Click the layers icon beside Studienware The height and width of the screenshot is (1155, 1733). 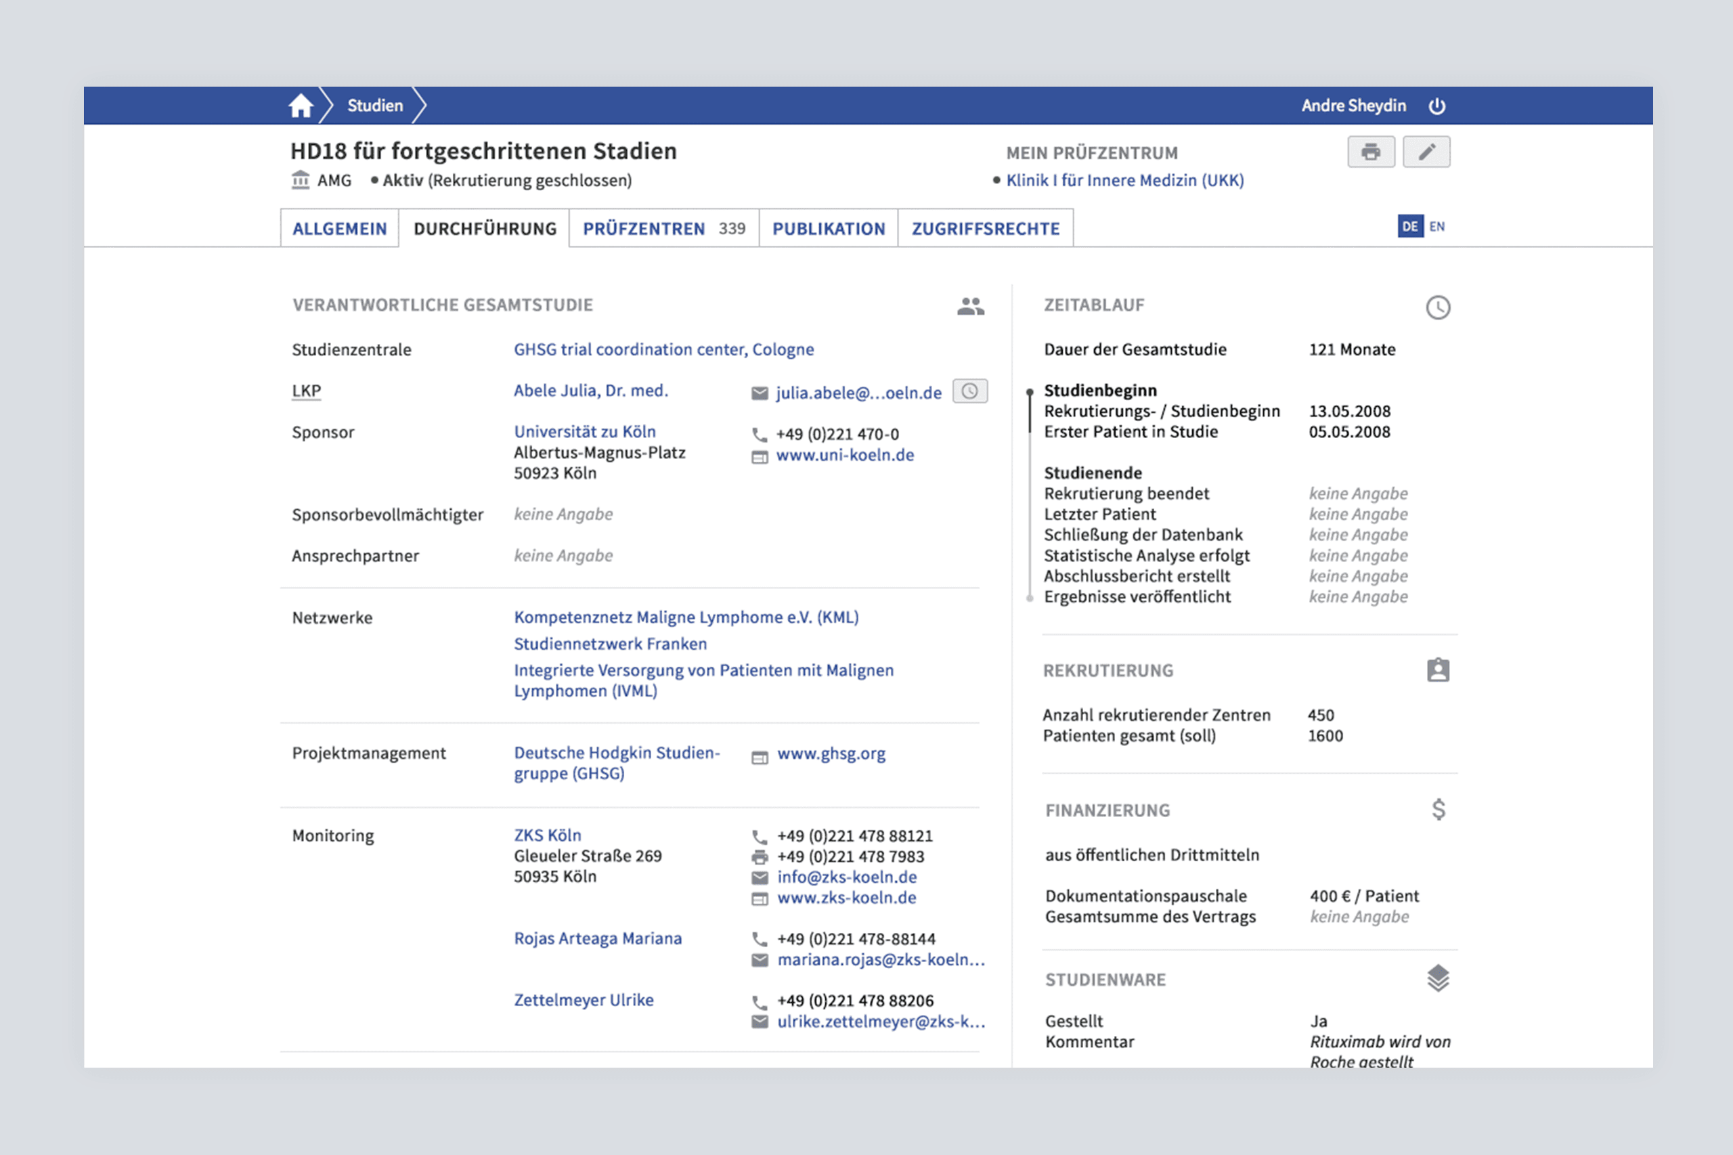pyautogui.click(x=1438, y=978)
